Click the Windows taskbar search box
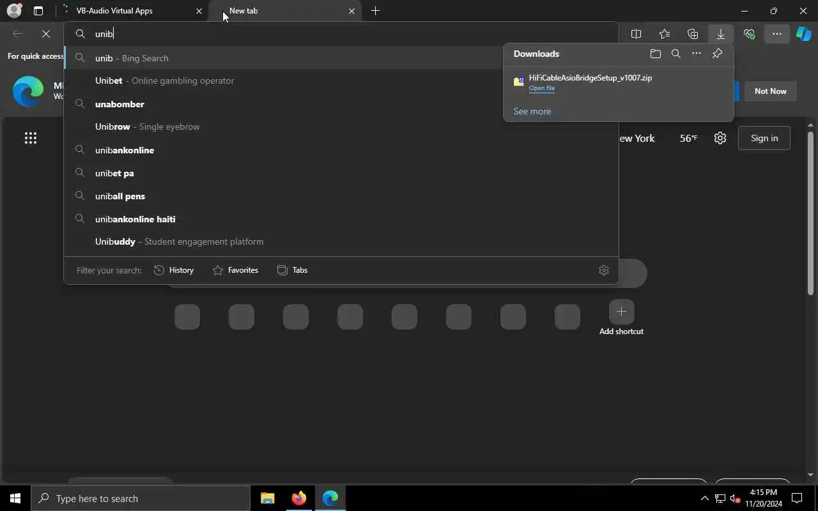Viewport: 818px width, 511px height. pyautogui.click(x=141, y=498)
